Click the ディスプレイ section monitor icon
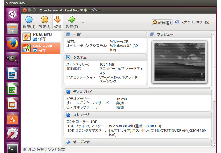The height and width of the screenshot is (153, 221). 68,92
